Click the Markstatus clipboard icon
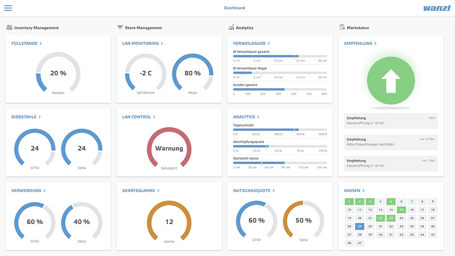Screen dimensions: 455x256 [x=342, y=27]
